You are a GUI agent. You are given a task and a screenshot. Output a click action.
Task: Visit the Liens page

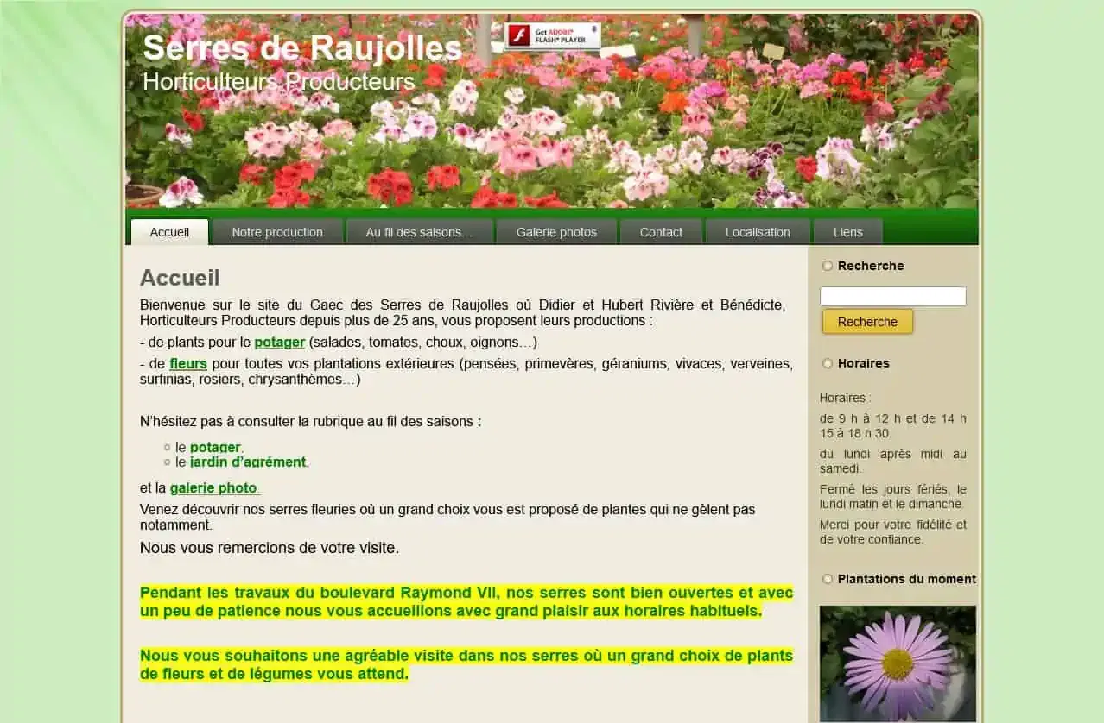point(848,231)
